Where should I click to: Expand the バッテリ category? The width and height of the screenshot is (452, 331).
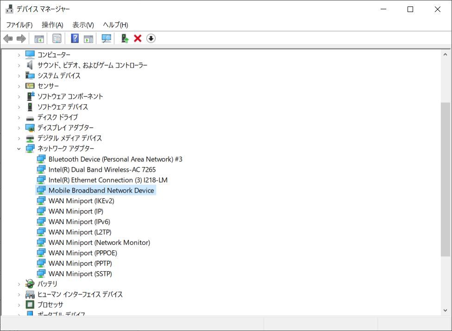point(19,284)
